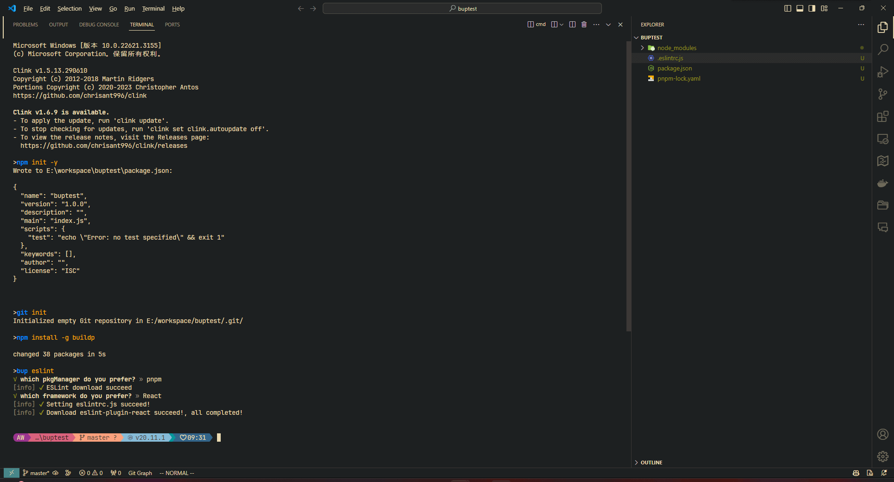Screen dimensions: 894x482
Task: Click the -- NORMAL -- vim mode indicator
Action: click(x=177, y=473)
